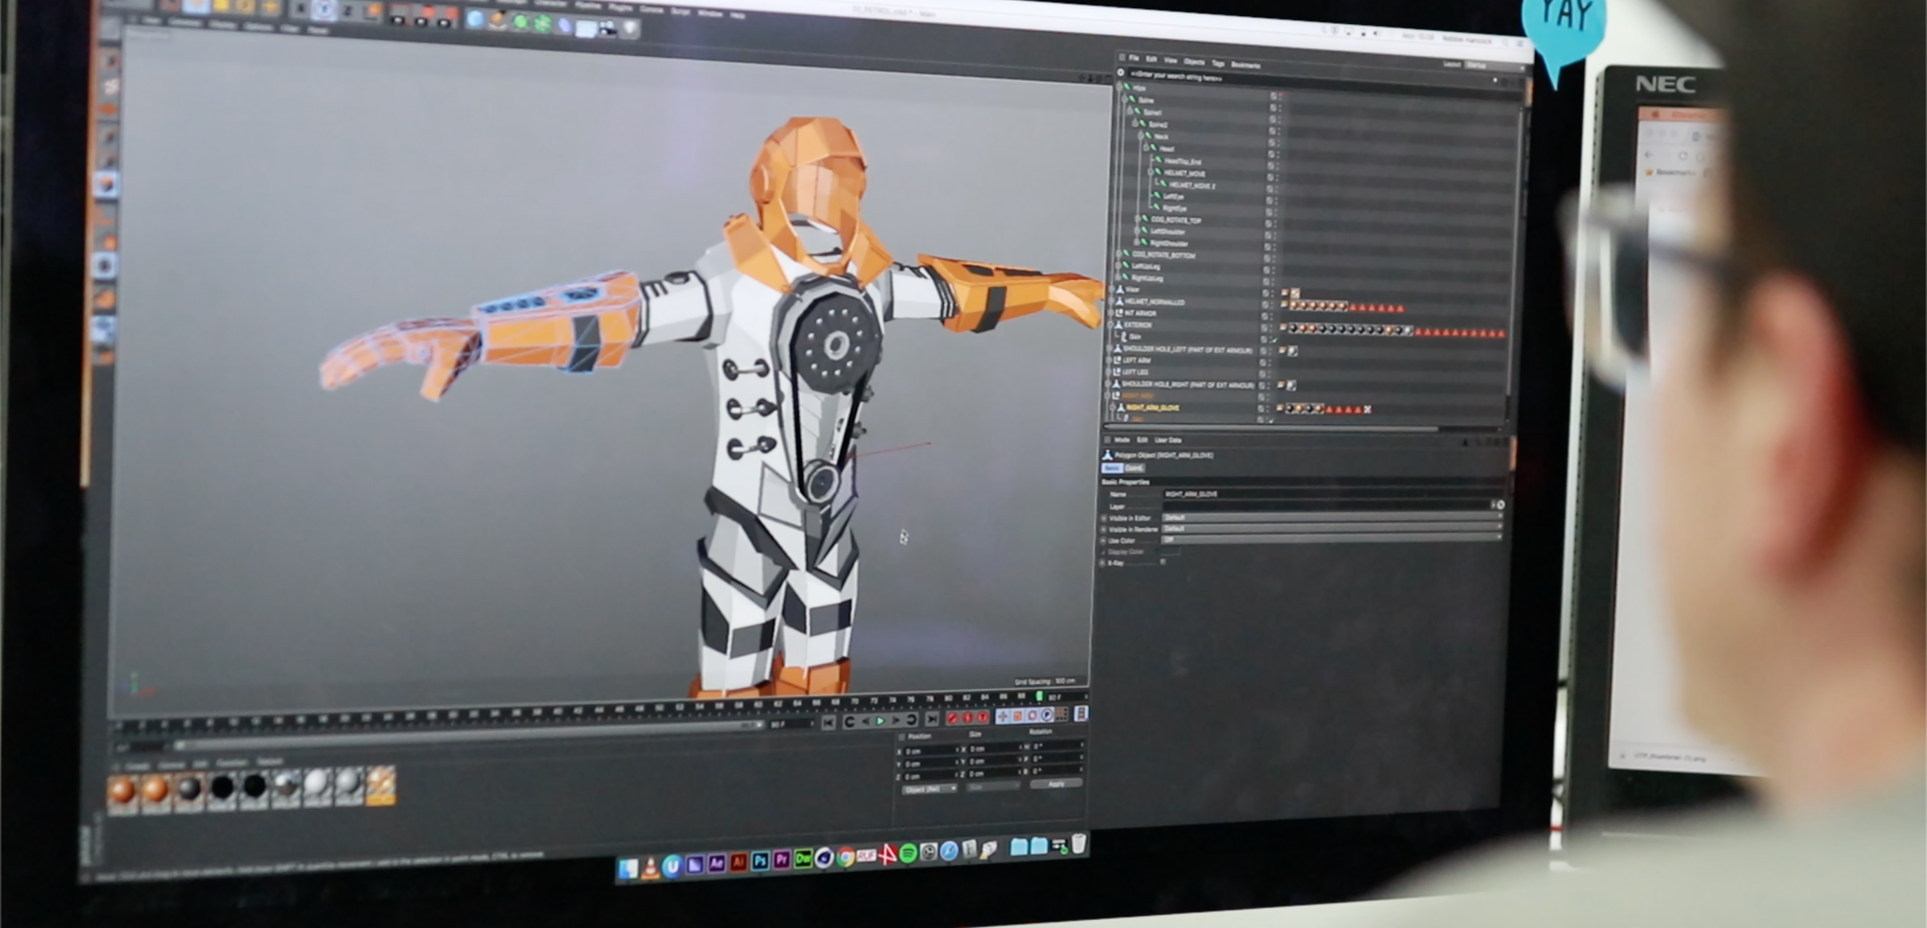The image size is (1927, 928).
Task: Click the Chrome icon in dock
Action: pyautogui.click(x=845, y=858)
